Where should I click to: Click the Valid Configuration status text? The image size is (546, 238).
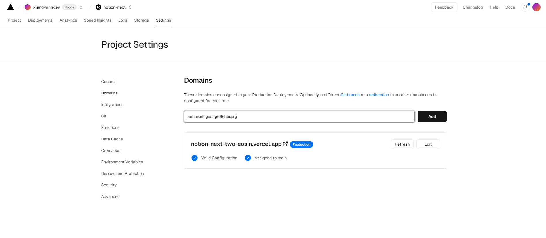click(219, 158)
